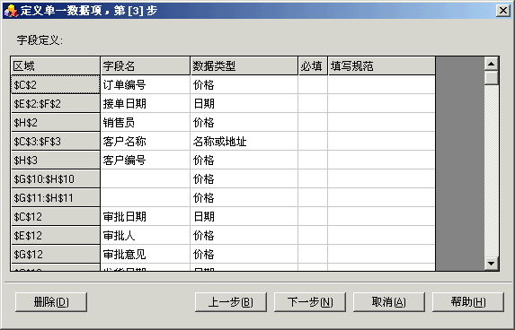515x330 pixels.
Task: Click empty field name cell for $G$11:$H$11
Action: pyautogui.click(x=146, y=198)
